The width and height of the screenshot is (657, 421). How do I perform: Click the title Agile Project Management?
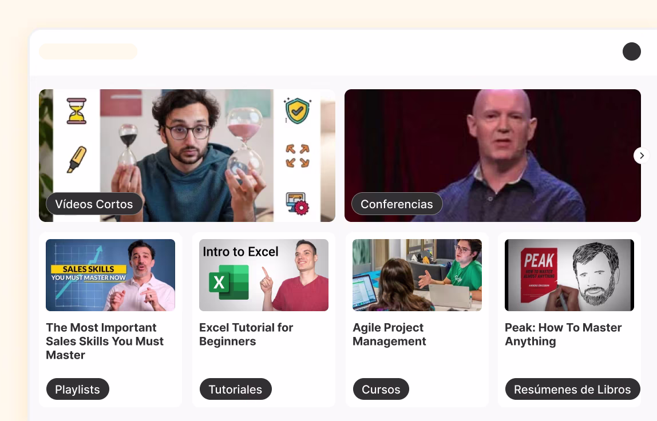(389, 334)
